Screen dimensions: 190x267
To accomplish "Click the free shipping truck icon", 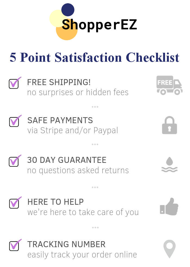I will tap(169, 85).
